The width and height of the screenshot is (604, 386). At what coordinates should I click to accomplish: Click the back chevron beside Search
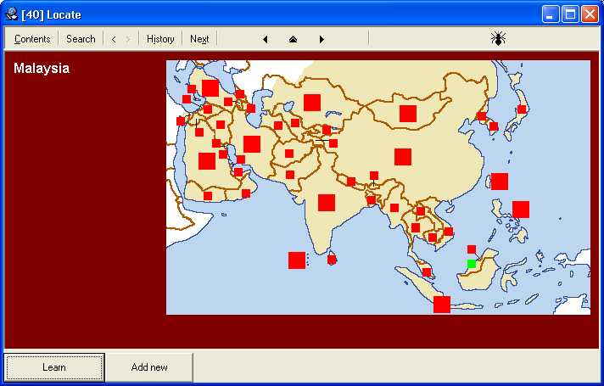[x=114, y=39]
